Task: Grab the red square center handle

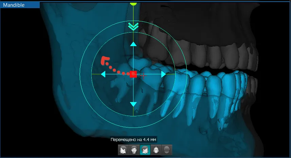Action: click(133, 74)
